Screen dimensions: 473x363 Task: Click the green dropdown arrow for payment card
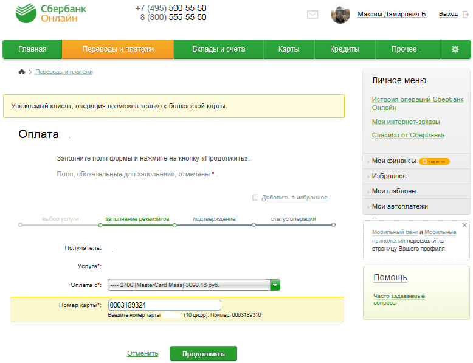(x=275, y=285)
